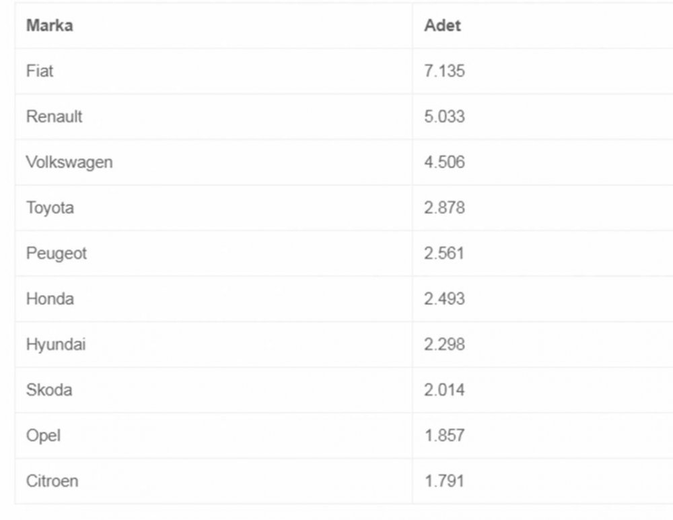
Task: Click the 5.033 value for Renault
Action: [445, 117]
